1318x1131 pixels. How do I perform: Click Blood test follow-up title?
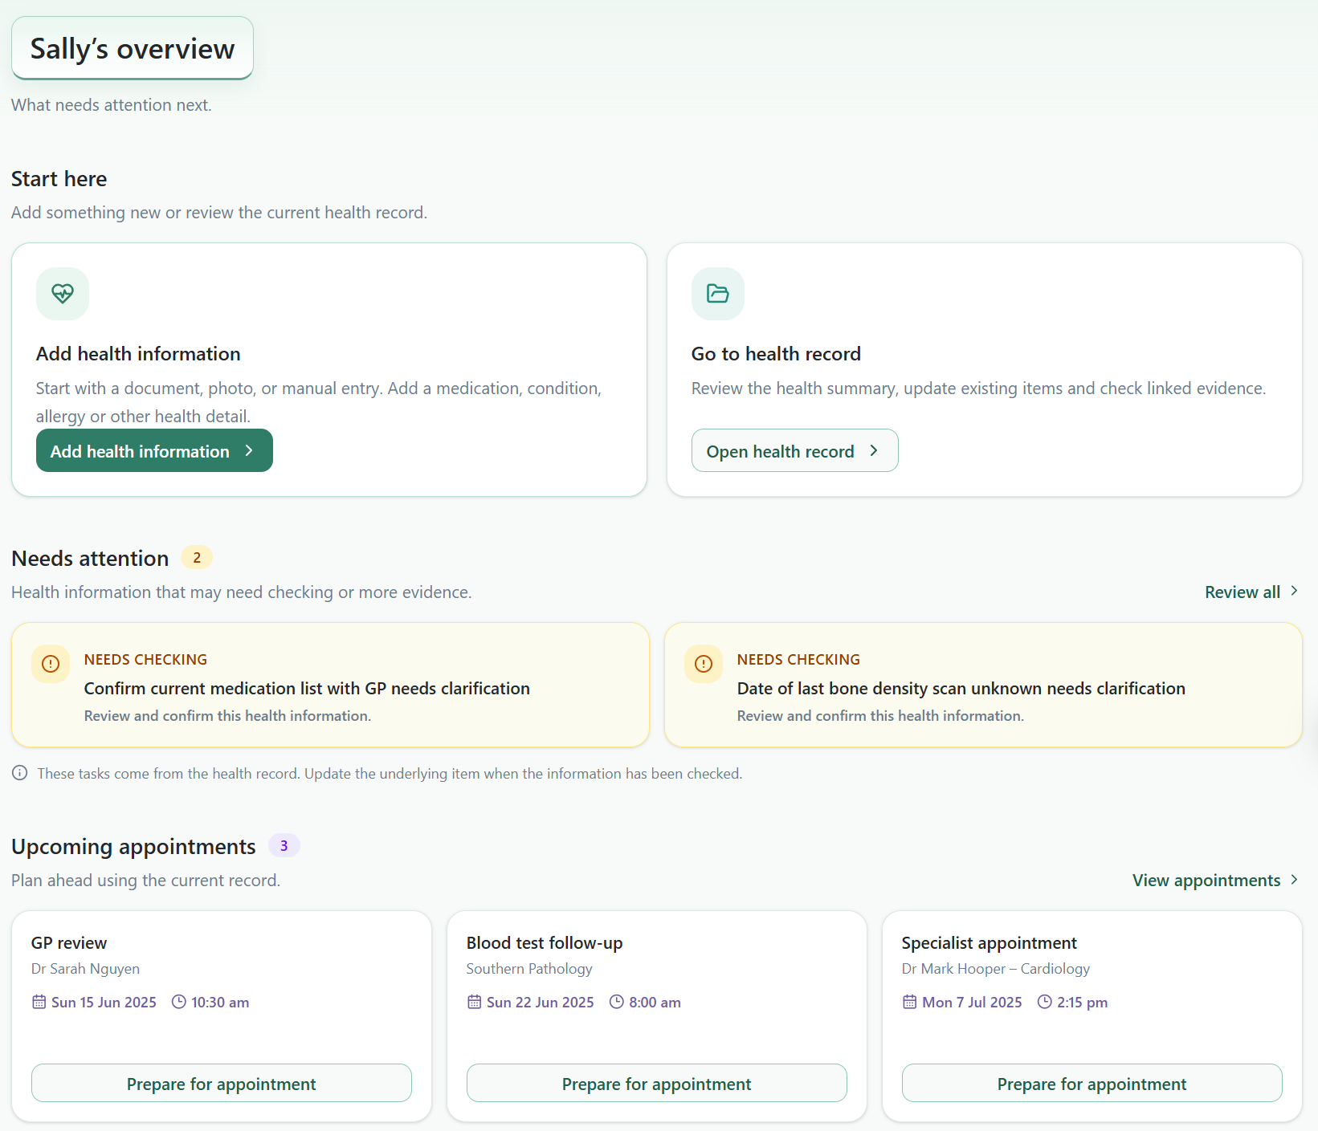point(545,942)
